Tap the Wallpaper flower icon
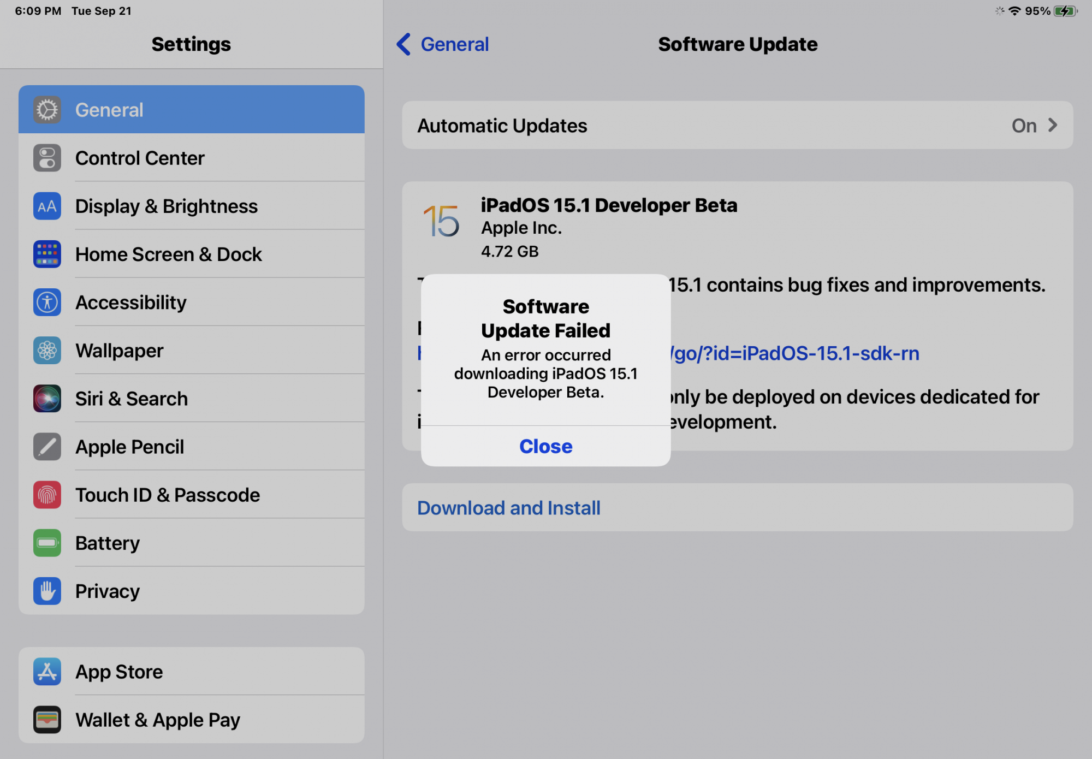This screenshot has height=759, width=1092. click(x=47, y=350)
